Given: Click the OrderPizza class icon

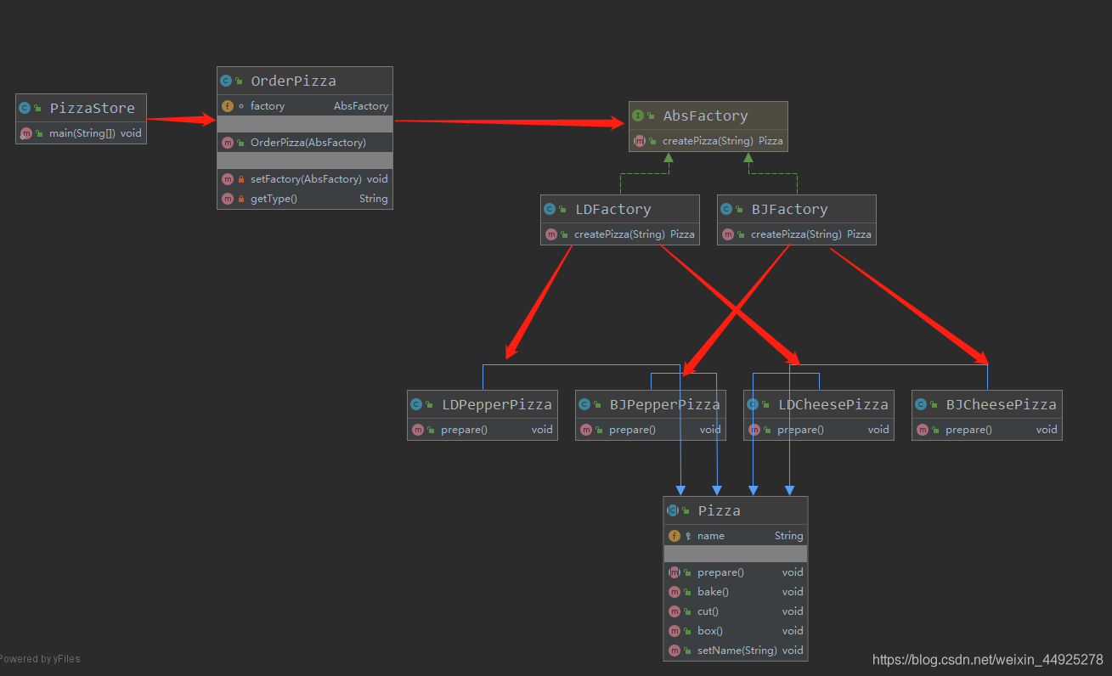Looking at the screenshot, I should [226, 81].
